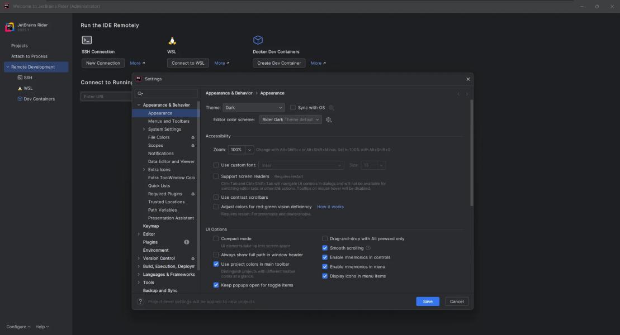Viewport: 620px width, 335px height.
Task: Enable Use contrast scrollbars option
Action: click(x=216, y=197)
